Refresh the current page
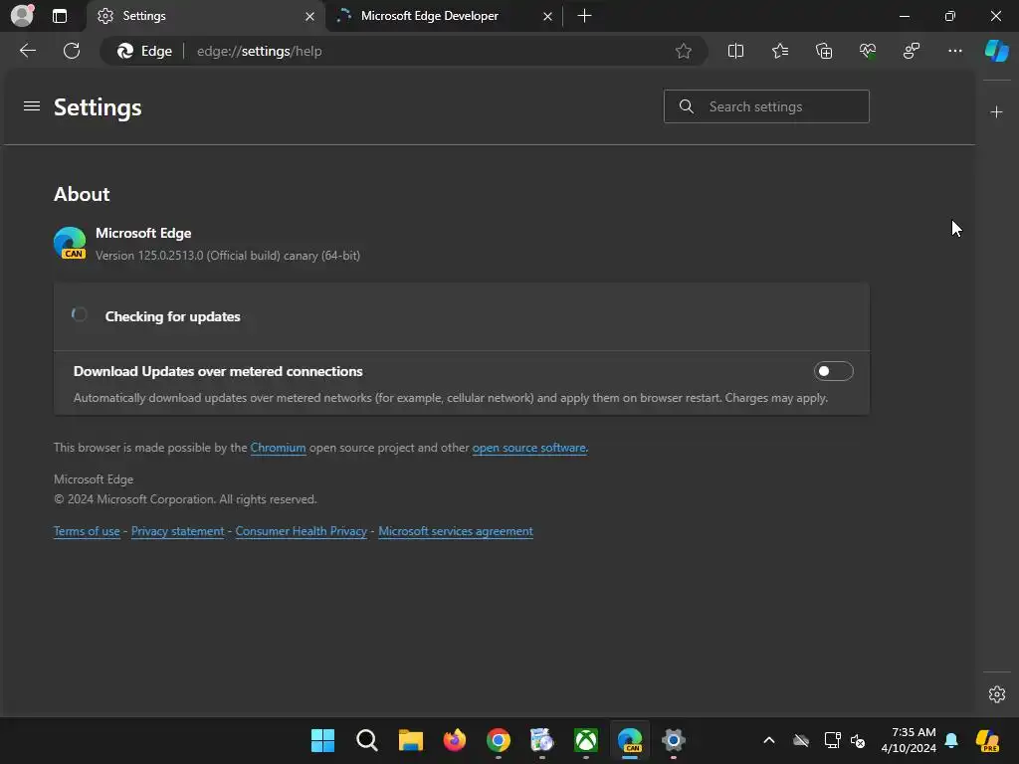Screen dimensions: 1019x764 pyautogui.click(x=72, y=51)
